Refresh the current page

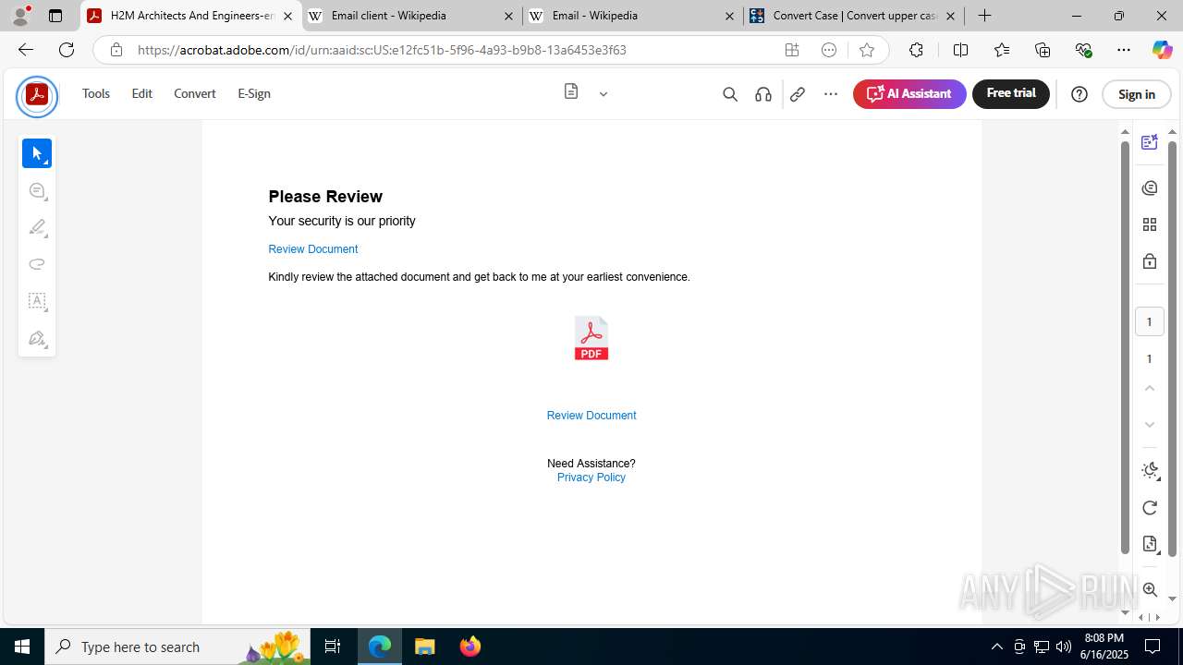(67, 50)
